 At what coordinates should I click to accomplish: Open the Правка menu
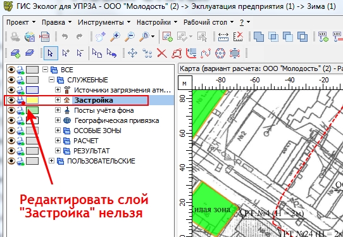[56, 22]
